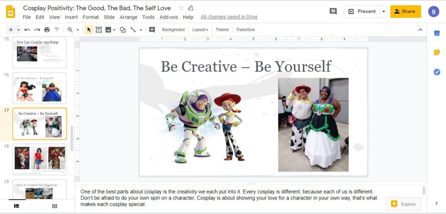The image size is (446, 214).
Task: Activate the paint format tool
Action: click(57, 30)
